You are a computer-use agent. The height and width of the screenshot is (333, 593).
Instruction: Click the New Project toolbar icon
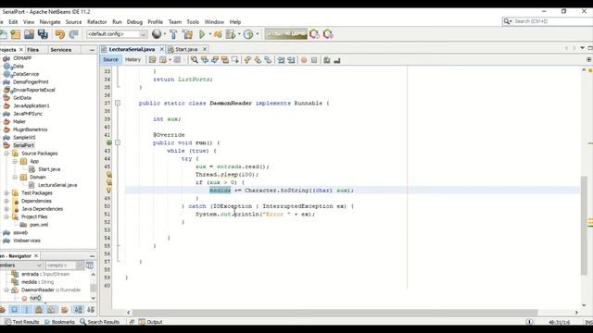pos(3,34)
